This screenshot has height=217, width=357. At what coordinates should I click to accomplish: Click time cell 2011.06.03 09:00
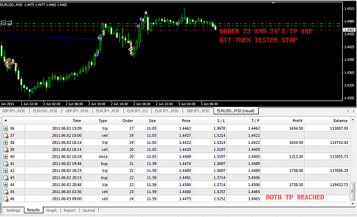pos(66,199)
